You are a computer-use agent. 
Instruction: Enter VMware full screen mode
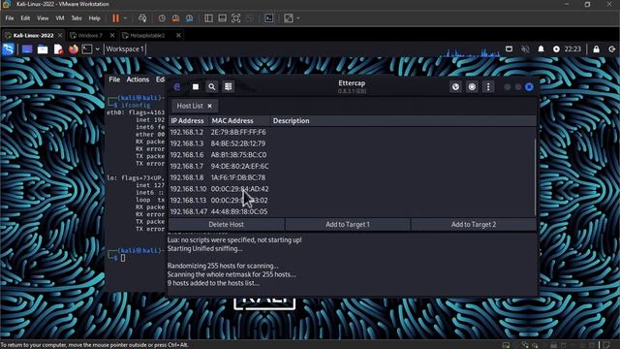235,18
